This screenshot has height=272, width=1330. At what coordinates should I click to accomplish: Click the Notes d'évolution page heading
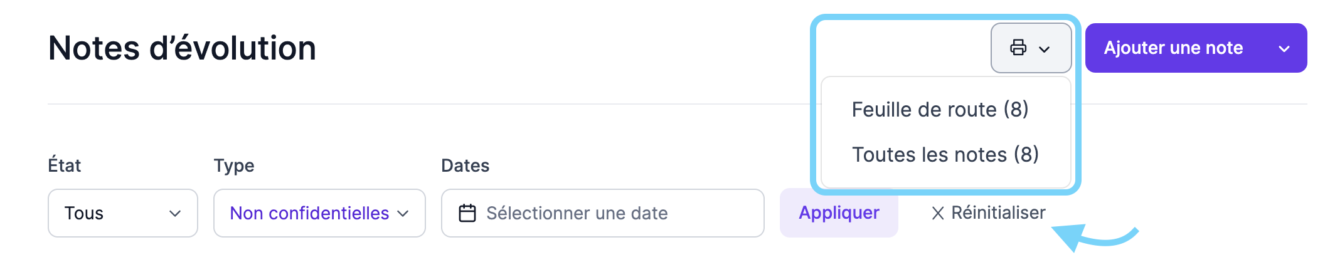coord(182,48)
